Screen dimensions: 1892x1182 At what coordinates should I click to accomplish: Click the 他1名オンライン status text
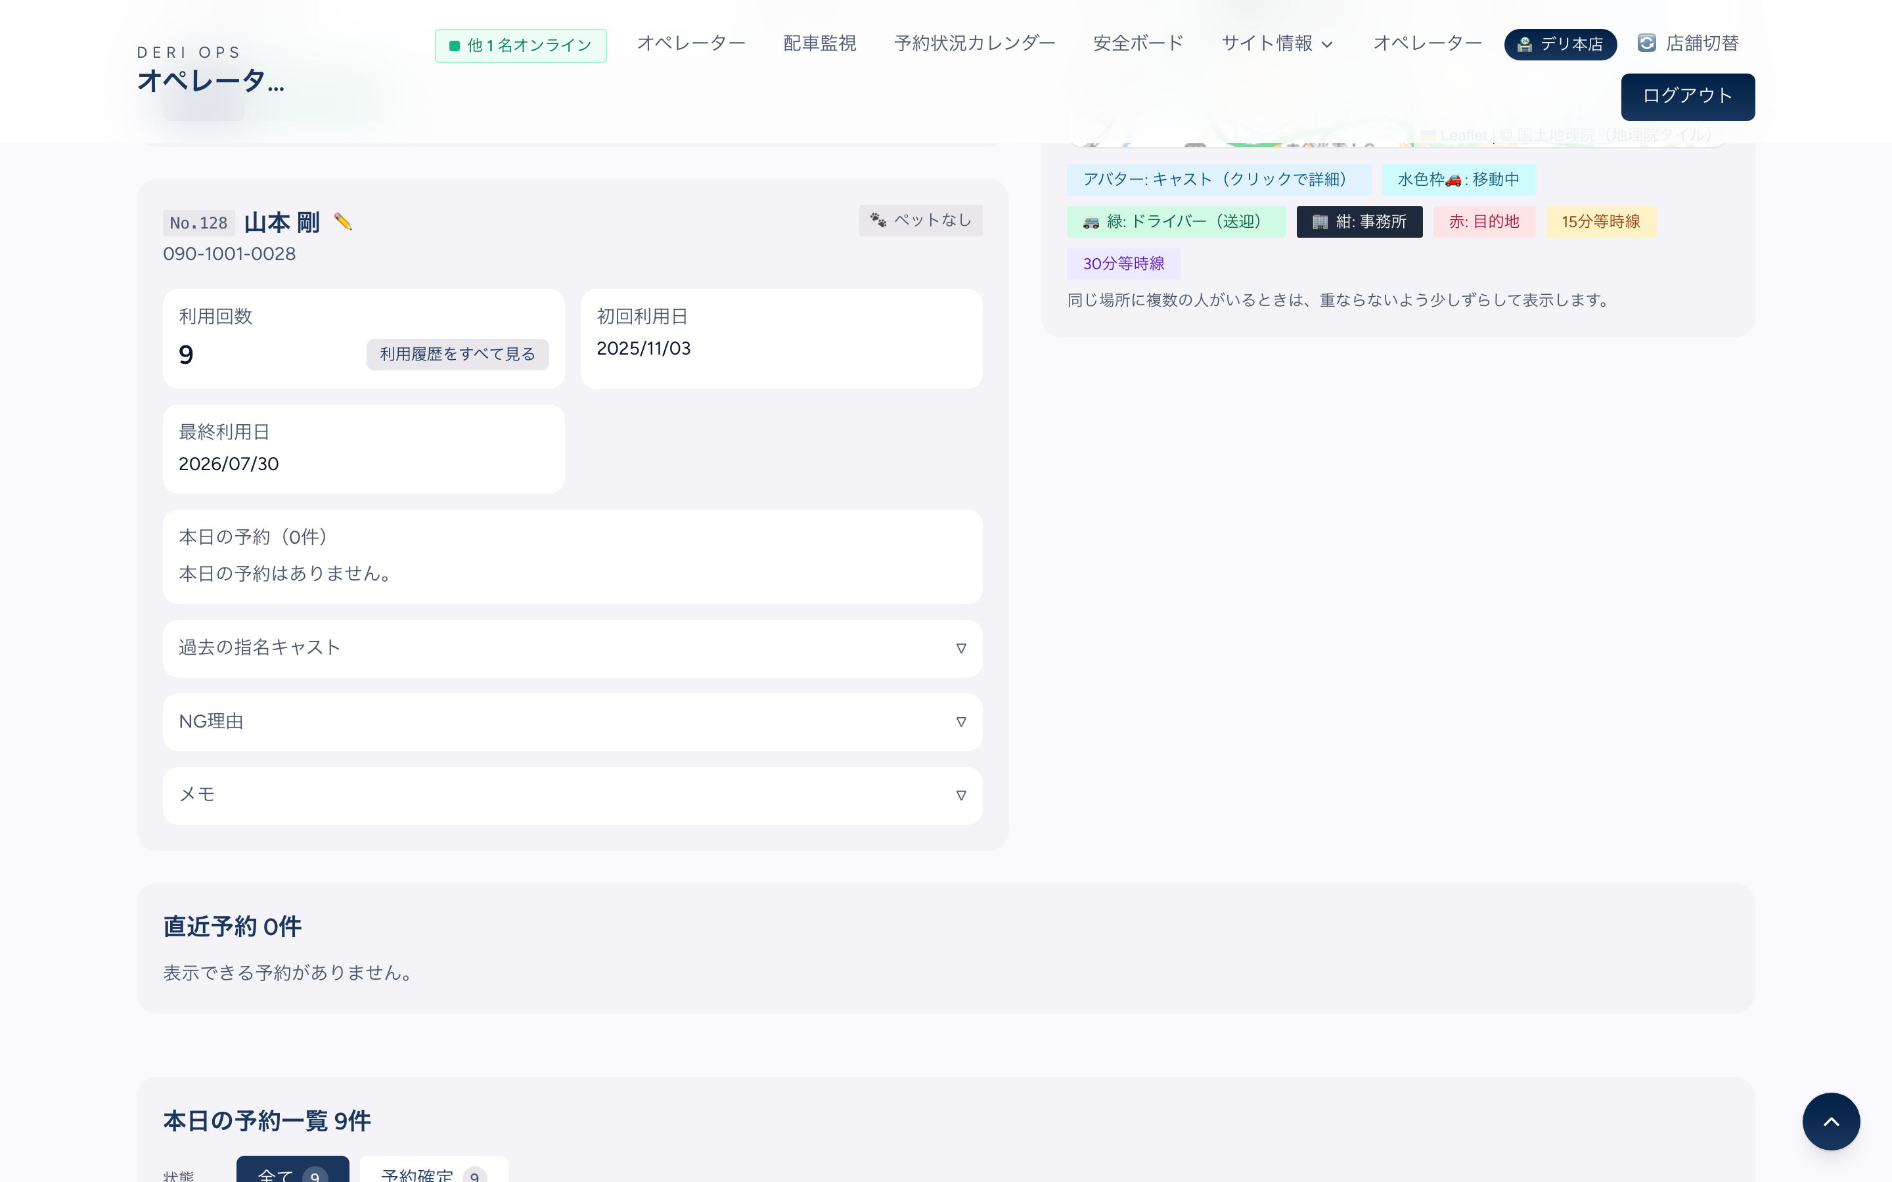(x=529, y=46)
